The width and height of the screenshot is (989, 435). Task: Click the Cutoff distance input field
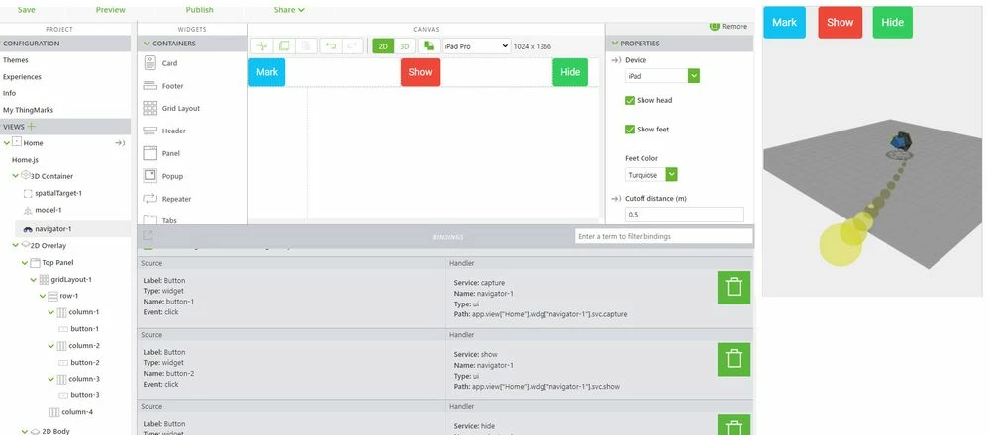coord(684,214)
